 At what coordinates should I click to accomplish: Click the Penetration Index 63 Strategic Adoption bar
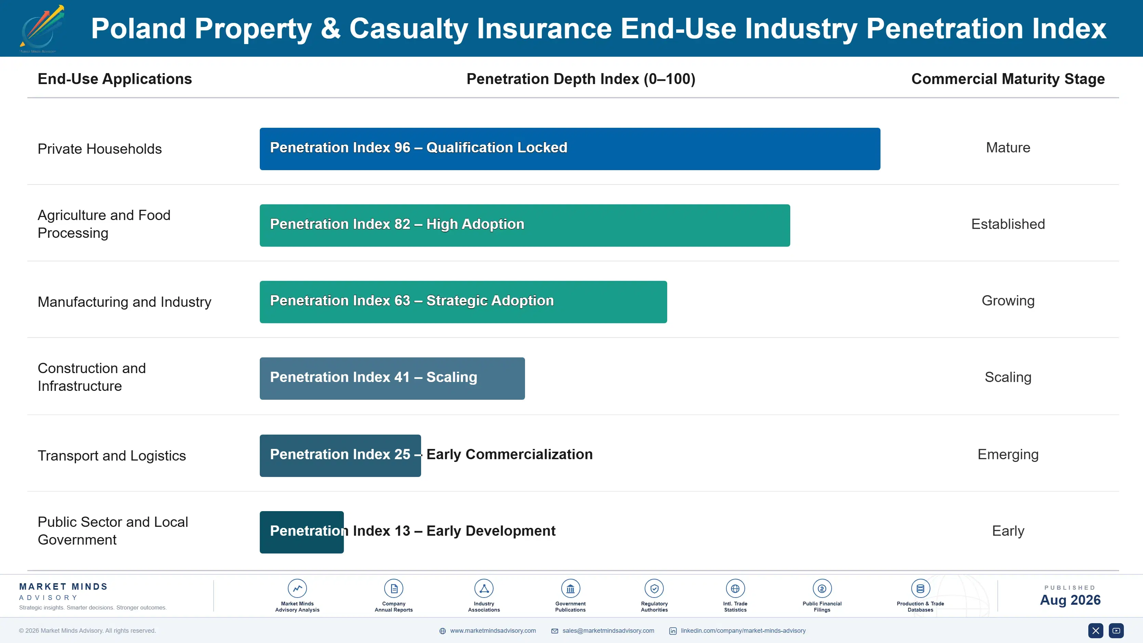pos(463,302)
